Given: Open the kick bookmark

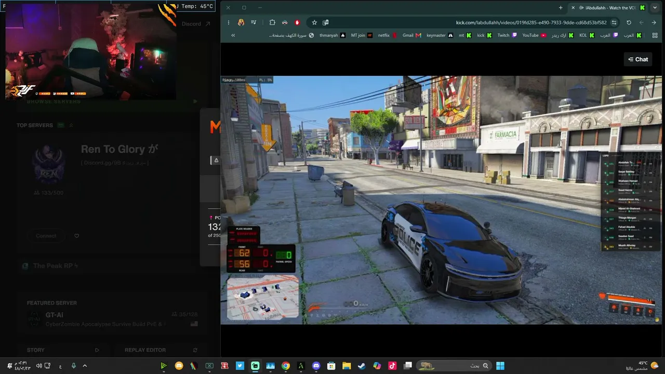Looking at the screenshot, I should tap(484, 35).
